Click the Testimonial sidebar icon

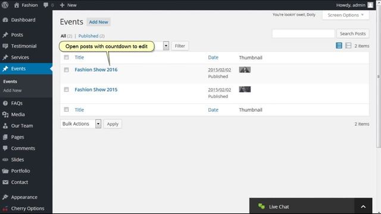pyautogui.click(x=5, y=46)
